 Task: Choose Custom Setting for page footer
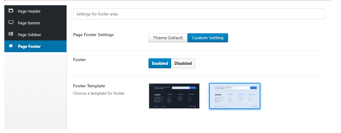pyautogui.click(x=208, y=38)
